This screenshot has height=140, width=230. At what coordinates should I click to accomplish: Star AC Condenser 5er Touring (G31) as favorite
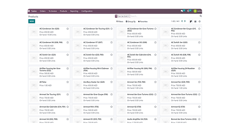coord(111,29)
